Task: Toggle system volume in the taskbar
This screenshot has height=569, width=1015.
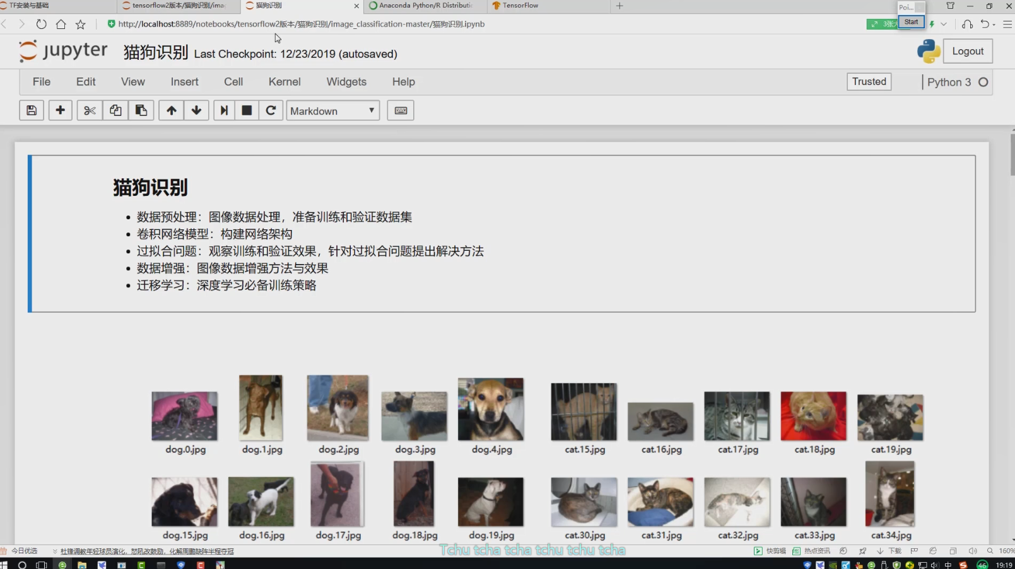Action: pos(935,564)
